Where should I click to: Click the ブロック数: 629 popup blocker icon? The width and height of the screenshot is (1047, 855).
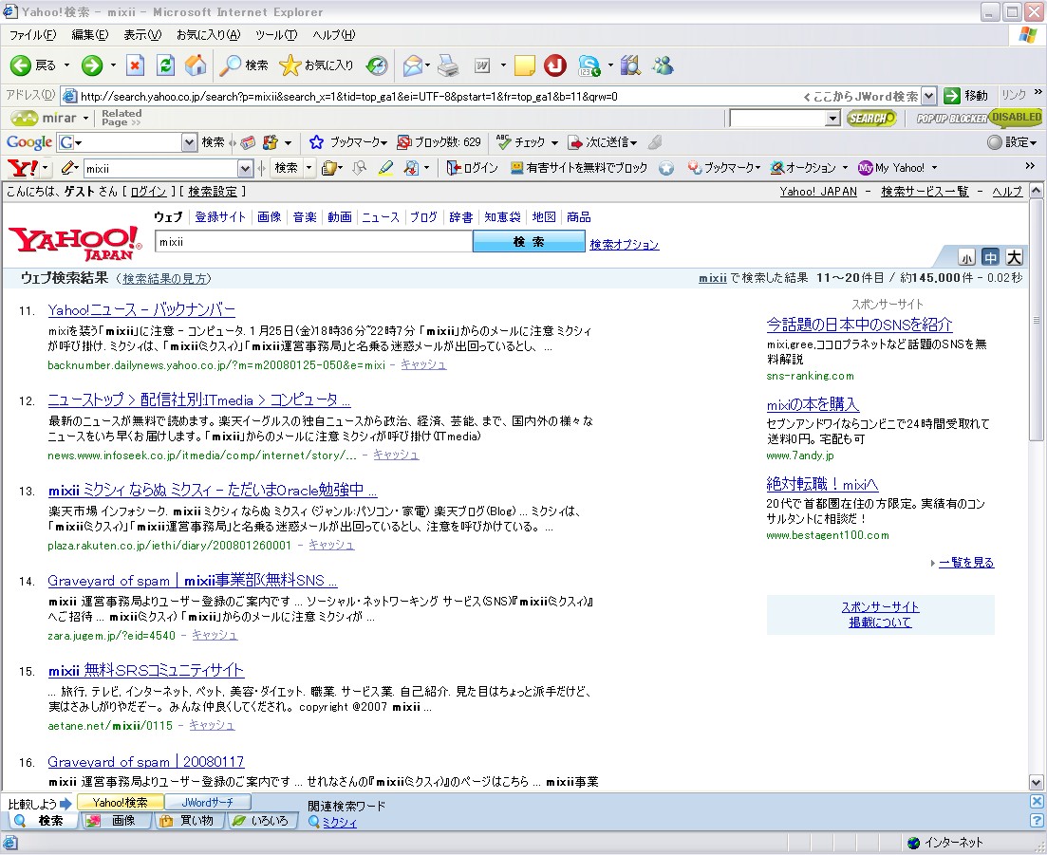click(x=404, y=142)
